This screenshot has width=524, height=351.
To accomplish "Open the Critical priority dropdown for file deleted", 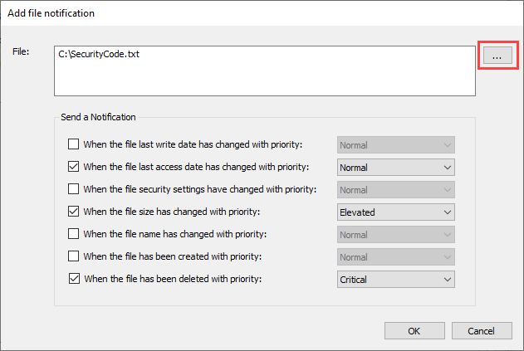I will coord(395,279).
